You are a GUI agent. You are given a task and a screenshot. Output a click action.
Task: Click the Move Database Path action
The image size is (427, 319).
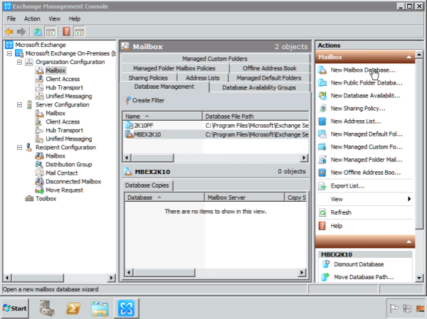click(x=364, y=277)
